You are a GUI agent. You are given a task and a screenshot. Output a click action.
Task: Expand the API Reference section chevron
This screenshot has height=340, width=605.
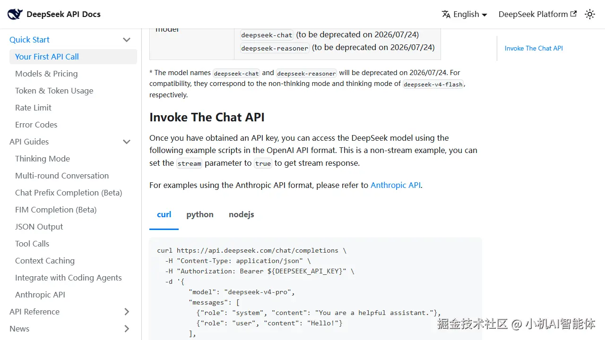click(127, 312)
